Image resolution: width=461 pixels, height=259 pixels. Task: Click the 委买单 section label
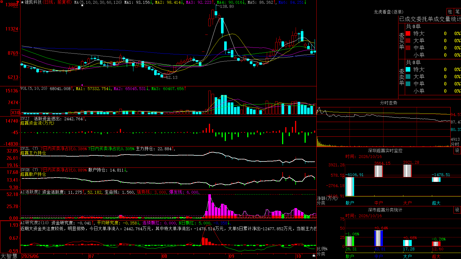(402, 41)
